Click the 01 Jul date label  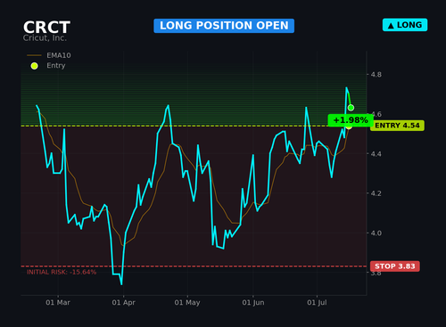[x=317, y=302]
